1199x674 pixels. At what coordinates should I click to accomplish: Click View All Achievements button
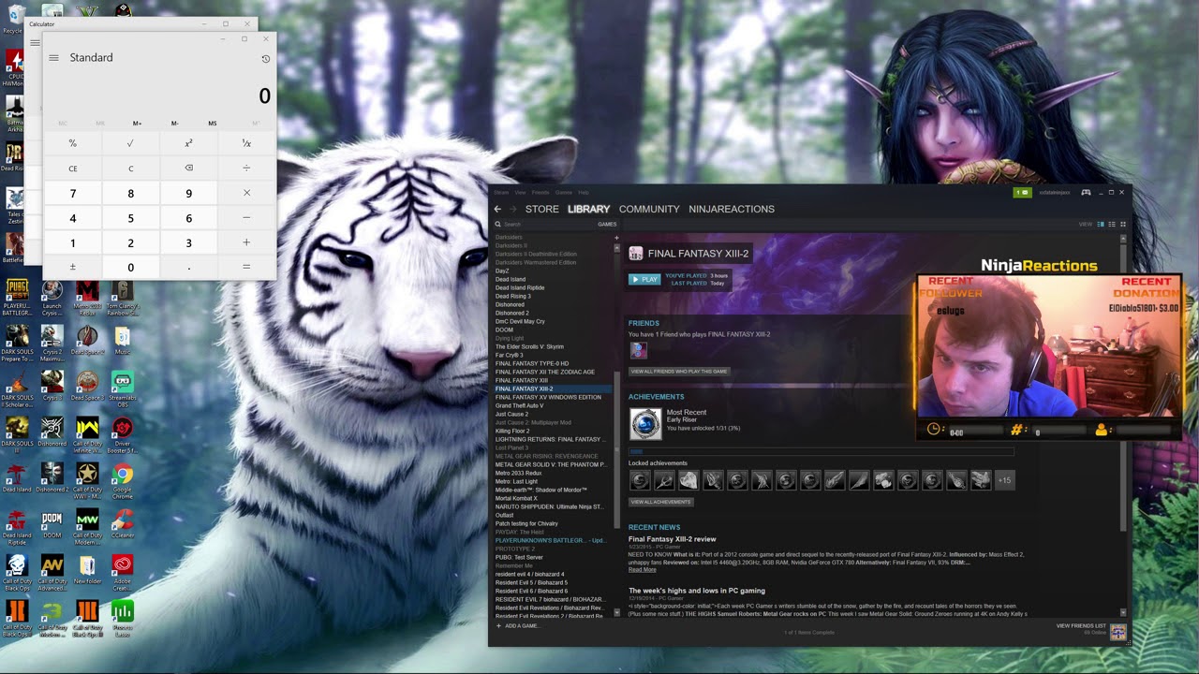(x=661, y=502)
